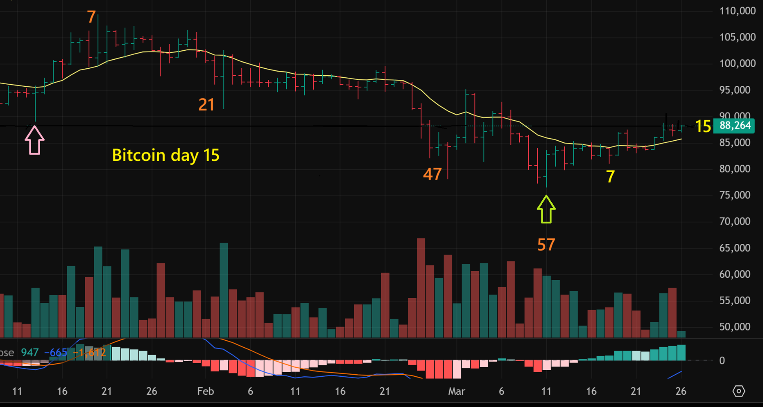Click the '6' date label right after Mar
The image size is (763, 407).
click(x=501, y=391)
